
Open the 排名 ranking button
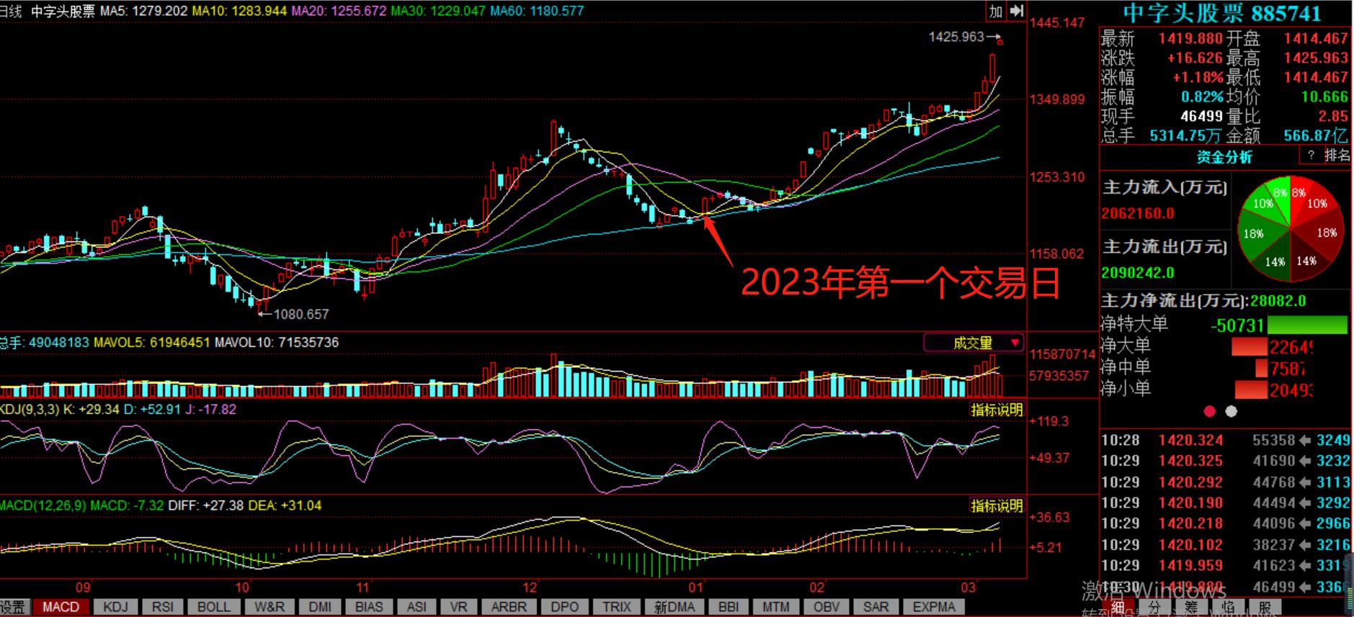pos(1337,155)
